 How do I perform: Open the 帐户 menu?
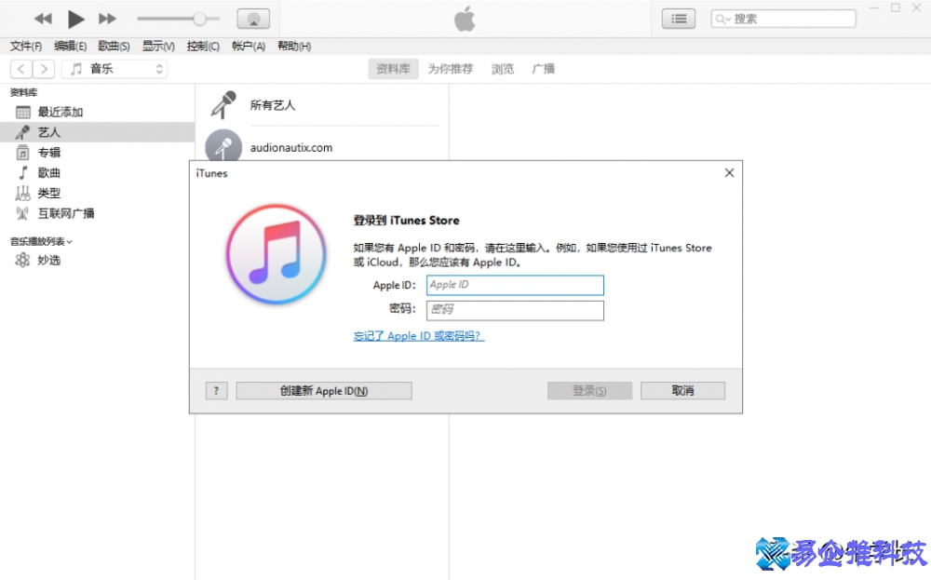coord(248,45)
